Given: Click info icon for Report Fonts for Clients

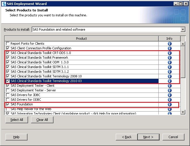Looking at the screenshot, I should [x=170, y=44].
